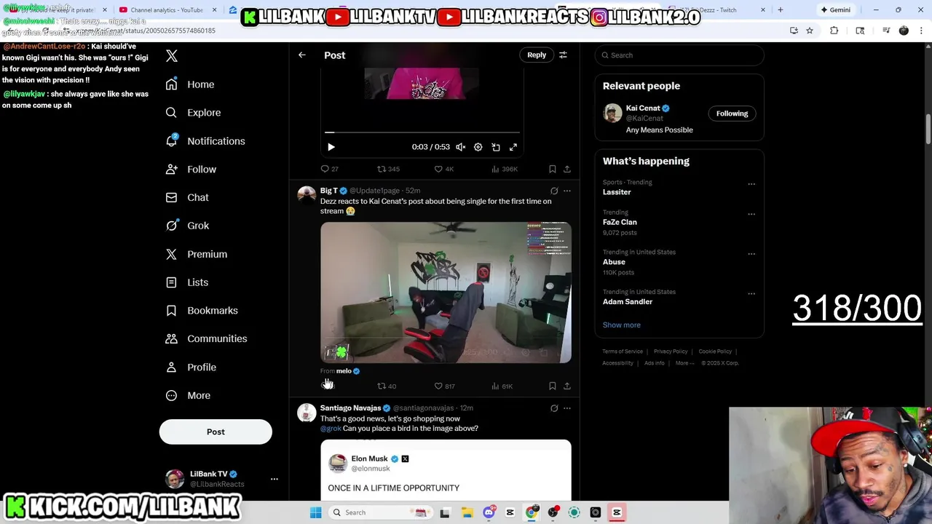Screen dimensions: 932x524
Task: Click Show more under What's happening
Action: (x=622, y=325)
